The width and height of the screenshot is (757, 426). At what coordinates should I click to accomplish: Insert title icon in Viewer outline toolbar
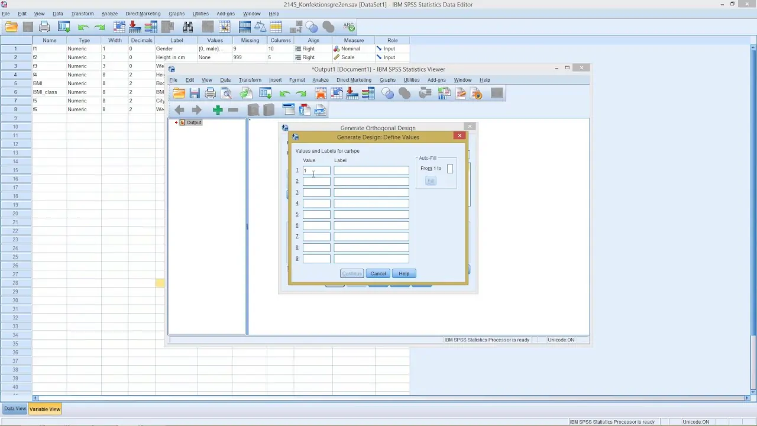click(305, 110)
